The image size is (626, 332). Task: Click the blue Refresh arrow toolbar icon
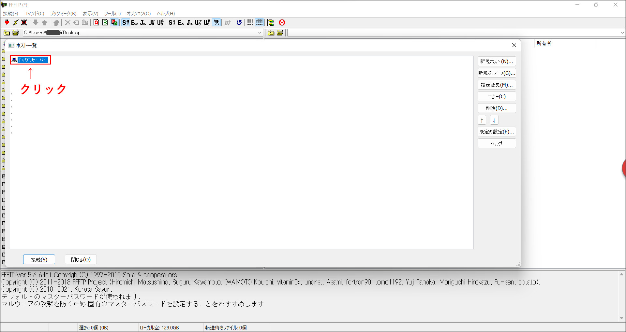[239, 22]
